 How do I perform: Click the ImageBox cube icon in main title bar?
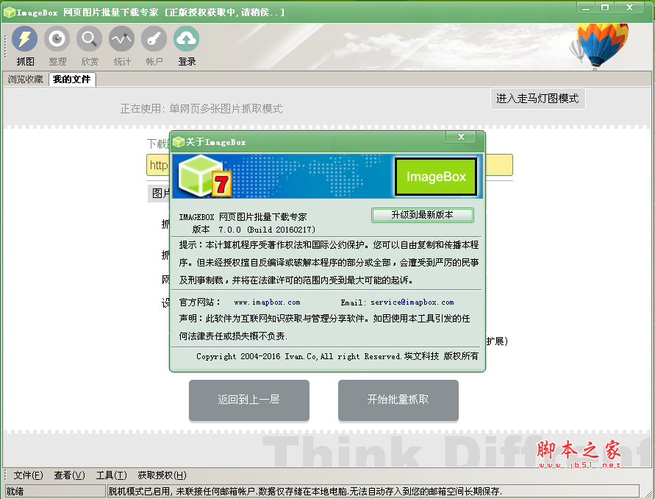pos(10,12)
